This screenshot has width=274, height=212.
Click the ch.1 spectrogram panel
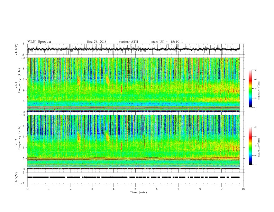coord(134,85)
